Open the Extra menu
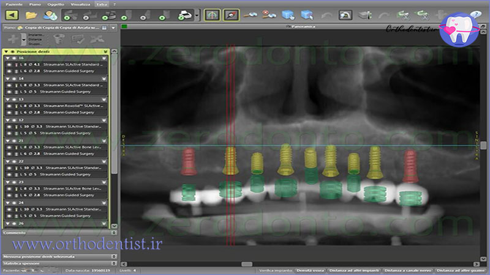Image resolution: width=490 pixels, height=275 pixels. 102,4
